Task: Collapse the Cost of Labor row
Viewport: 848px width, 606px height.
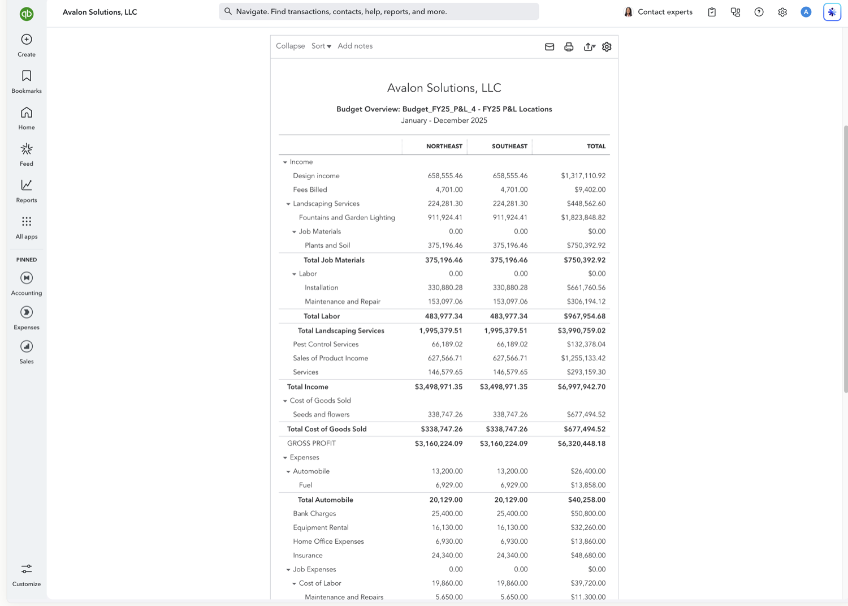Action: pos(294,584)
